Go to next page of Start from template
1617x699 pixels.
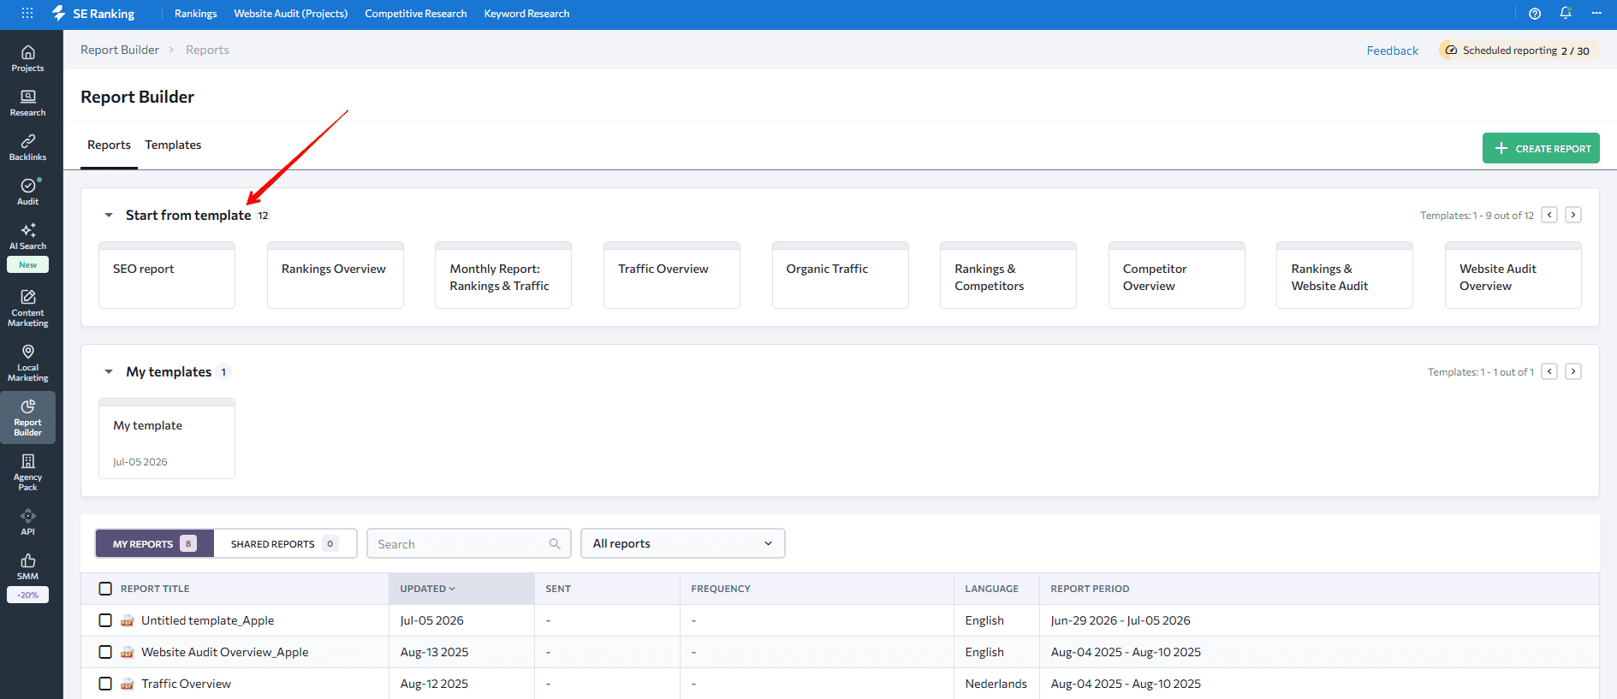click(x=1573, y=215)
